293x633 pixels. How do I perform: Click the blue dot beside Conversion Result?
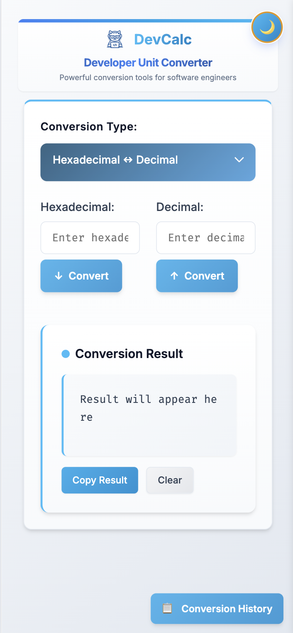pyautogui.click(x=66, y=353)
